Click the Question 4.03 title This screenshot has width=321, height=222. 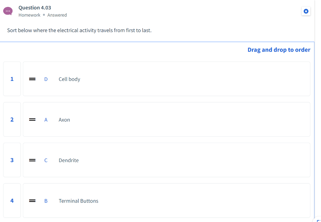point(35,8)
